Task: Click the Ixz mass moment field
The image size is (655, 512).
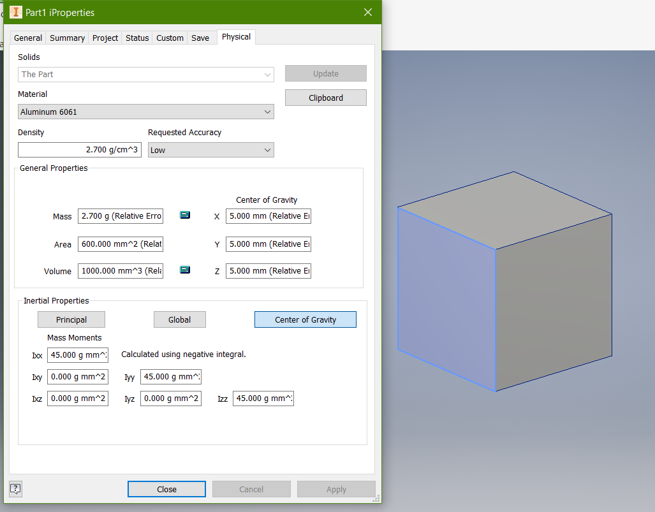Action: pyautogui.click(x=78, y=399)
